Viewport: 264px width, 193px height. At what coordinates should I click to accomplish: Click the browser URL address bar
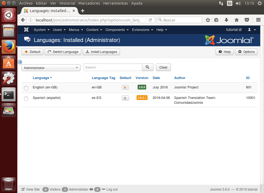coord(87,20)
